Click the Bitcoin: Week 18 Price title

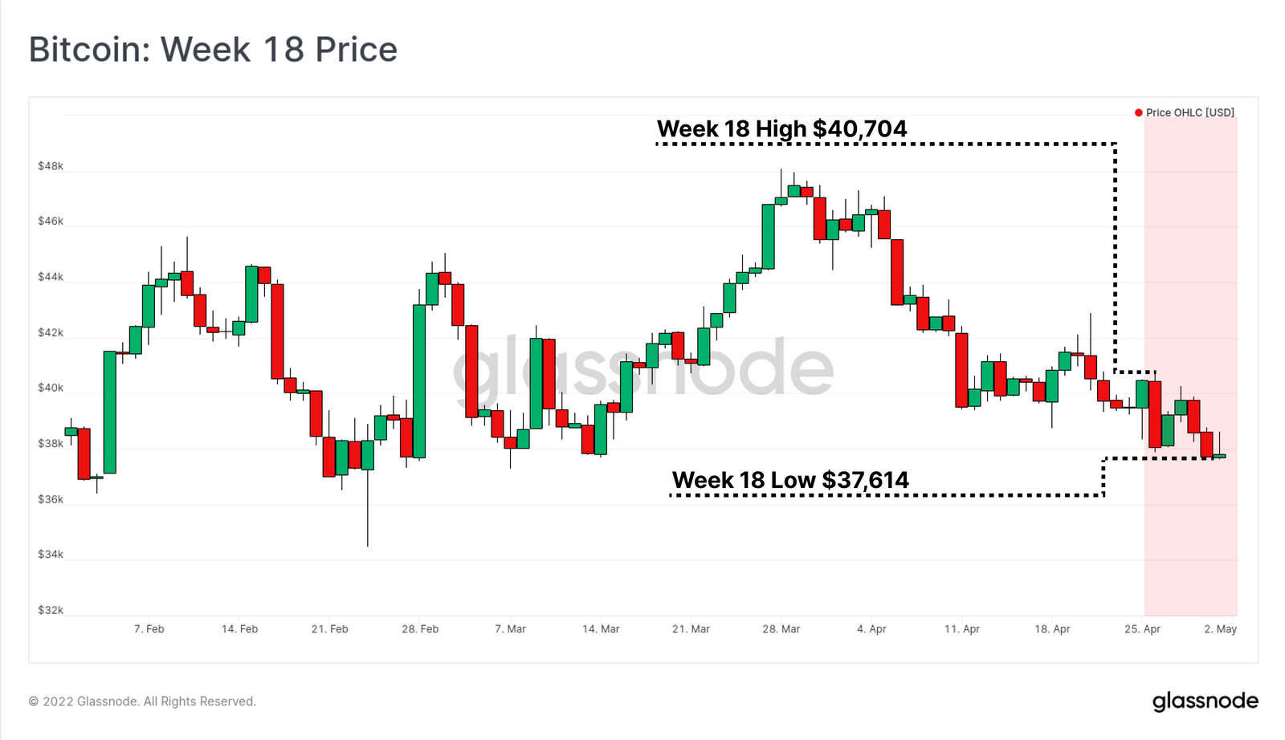[214, 50]
